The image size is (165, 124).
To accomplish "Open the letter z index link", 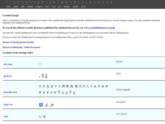I will pyautogui.click(x=111, y=2).
